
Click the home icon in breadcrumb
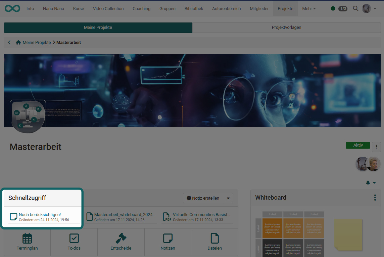coord(18,43)
